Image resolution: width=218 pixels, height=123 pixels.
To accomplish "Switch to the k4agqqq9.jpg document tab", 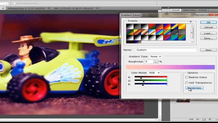I will coord(27,8).
